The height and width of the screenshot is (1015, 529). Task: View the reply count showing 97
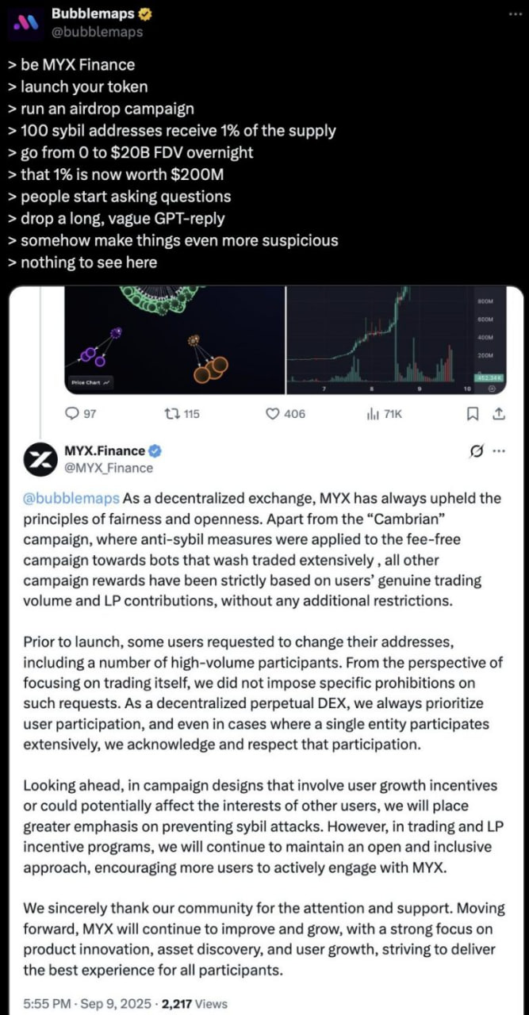pos(90,413)
